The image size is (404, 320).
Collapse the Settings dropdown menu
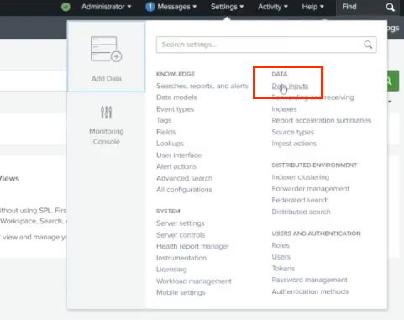227,7
